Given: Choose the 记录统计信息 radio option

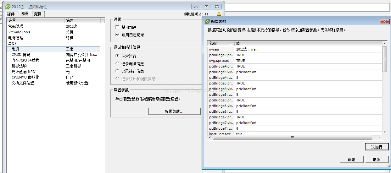Looking at the screenshot, I should tap(117, 71).
